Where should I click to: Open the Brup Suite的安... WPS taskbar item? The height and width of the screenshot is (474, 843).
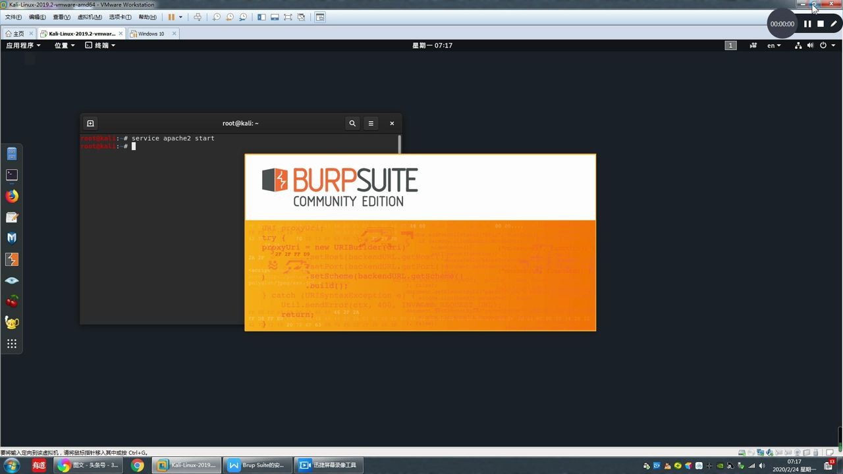point(256,465)
